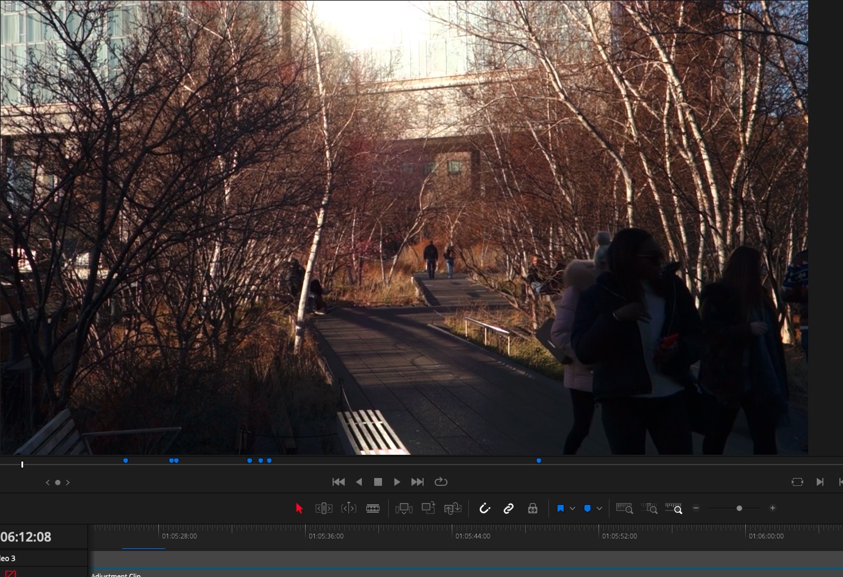Go to first frame of timeline
843x577 pixels.
click(x=338, y=482)
